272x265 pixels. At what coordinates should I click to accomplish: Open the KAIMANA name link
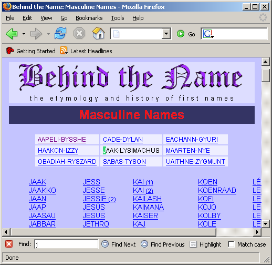click(x=148, y=207)
